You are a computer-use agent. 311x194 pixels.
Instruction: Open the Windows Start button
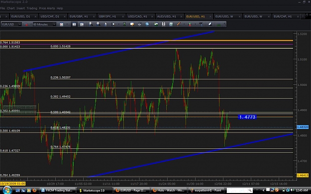click(x=7, y=190)
